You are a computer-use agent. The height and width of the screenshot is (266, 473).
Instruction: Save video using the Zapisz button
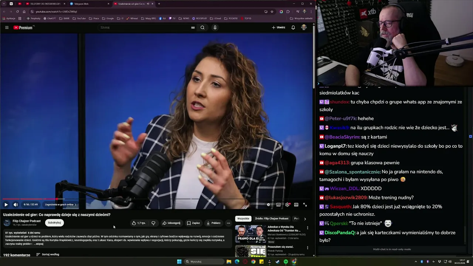click(x=193, y=223)
